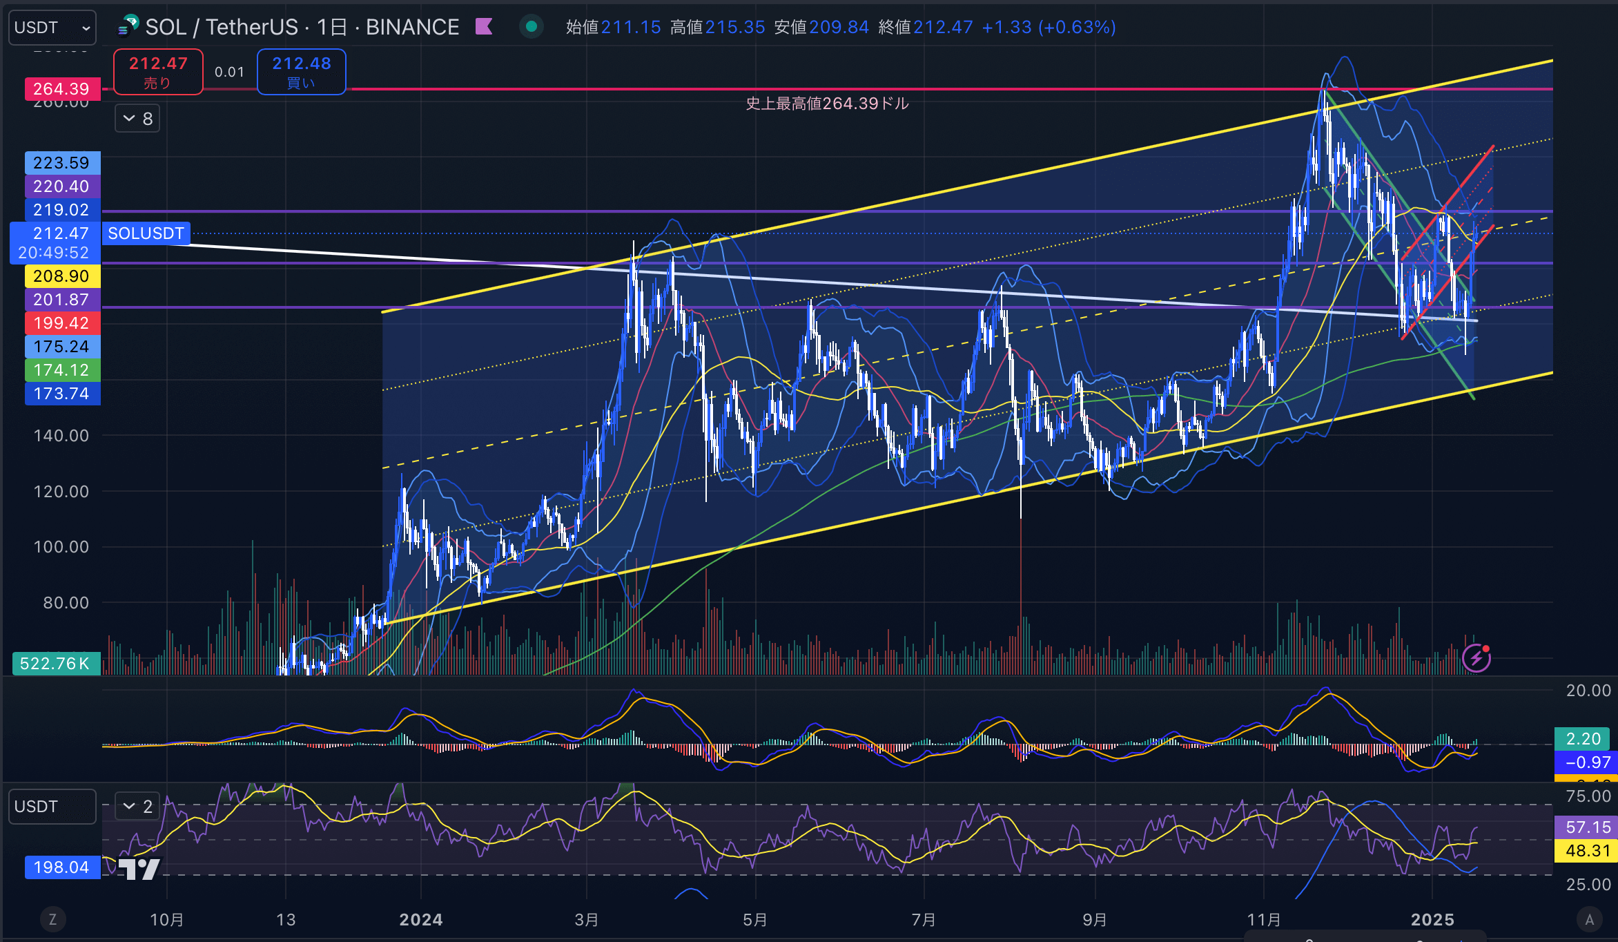Click the 0.01 spread value
Viewport: 1618px width, 942px height.
[x=229, y=72]
